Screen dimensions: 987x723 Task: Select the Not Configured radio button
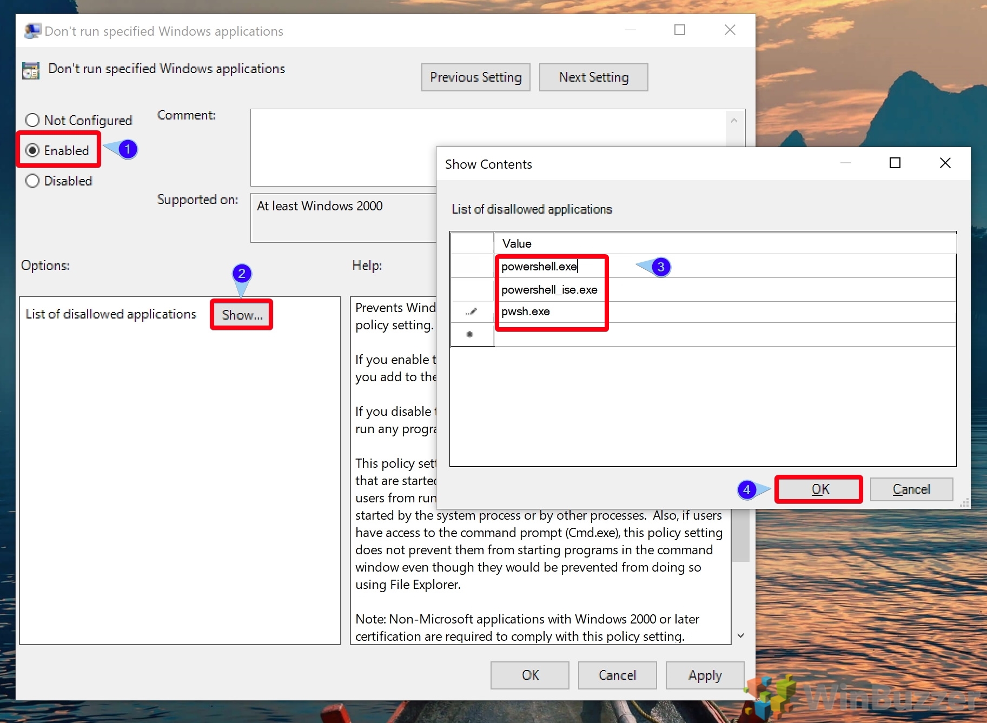point(32,120)
